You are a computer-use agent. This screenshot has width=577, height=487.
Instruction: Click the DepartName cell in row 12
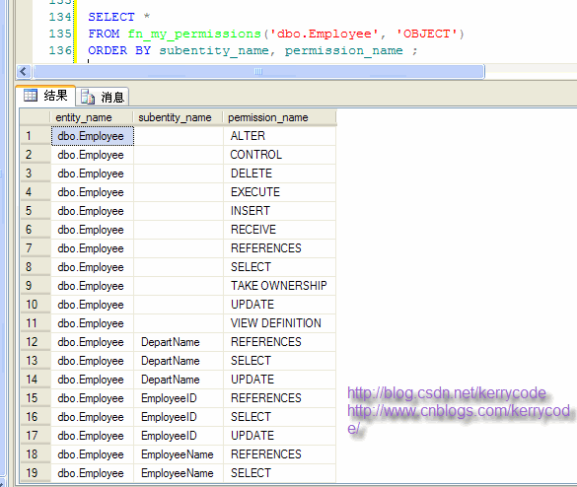(x=179, y=342)
